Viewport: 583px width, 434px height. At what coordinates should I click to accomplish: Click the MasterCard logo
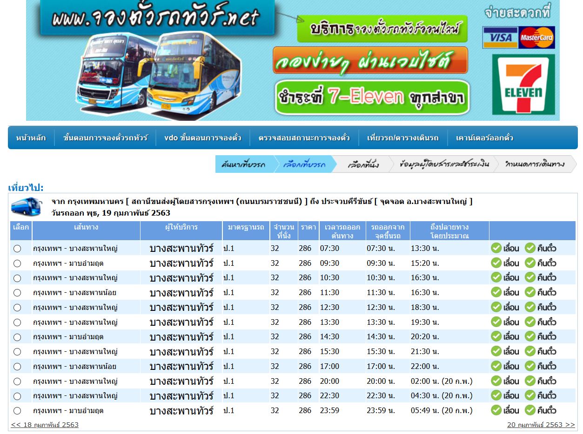pyautogui.click(x=537, y=38)
